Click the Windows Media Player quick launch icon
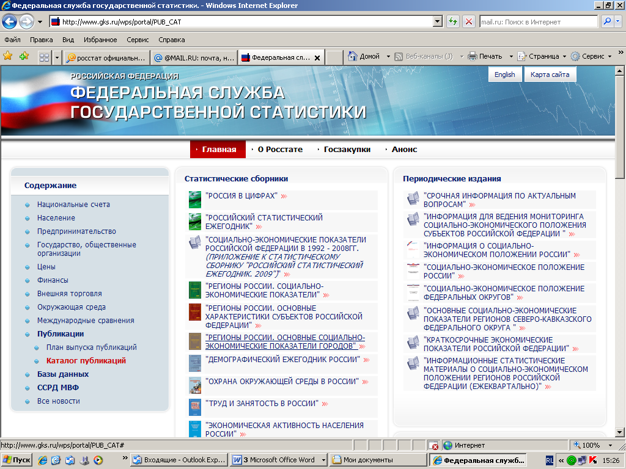 coord(98,460)
